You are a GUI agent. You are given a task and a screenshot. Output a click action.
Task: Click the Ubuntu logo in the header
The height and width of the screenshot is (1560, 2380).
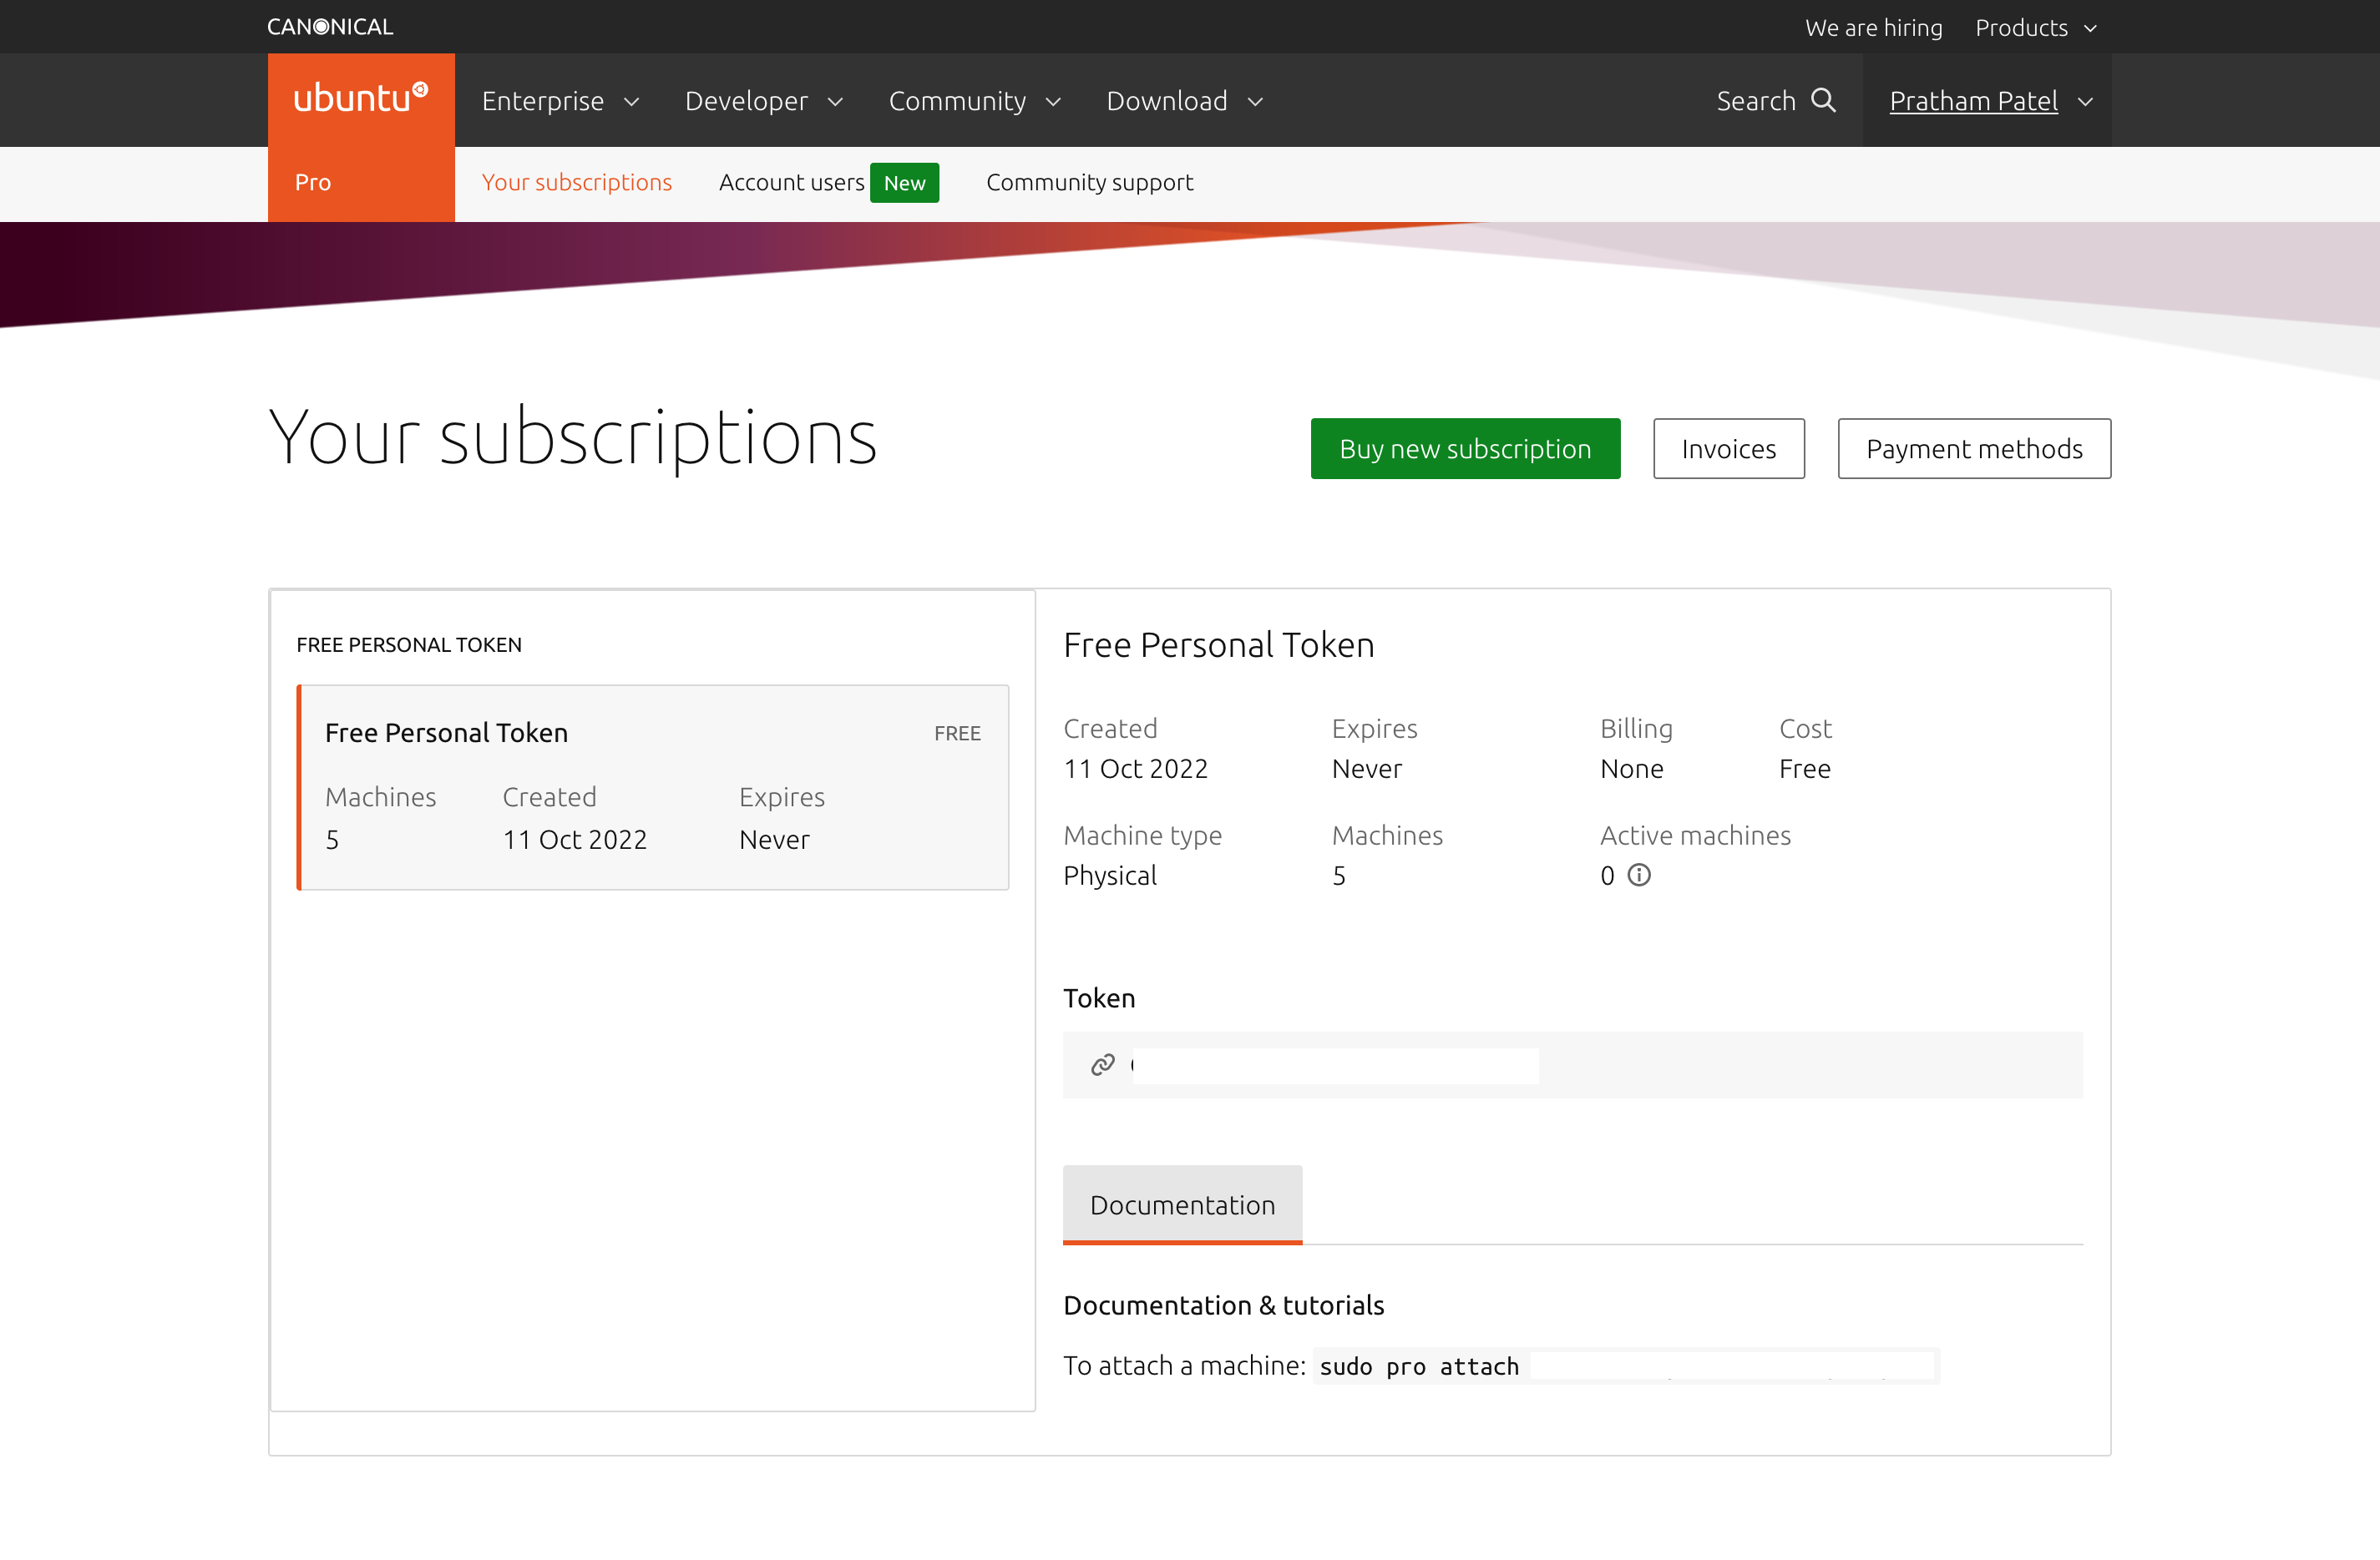[x=361, y=95]
